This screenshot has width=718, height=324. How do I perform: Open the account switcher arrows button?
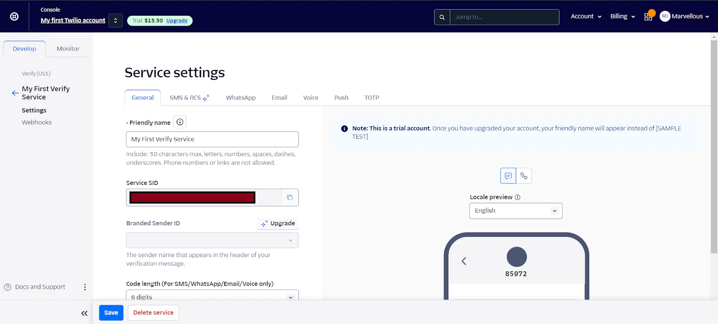[115, 21]
